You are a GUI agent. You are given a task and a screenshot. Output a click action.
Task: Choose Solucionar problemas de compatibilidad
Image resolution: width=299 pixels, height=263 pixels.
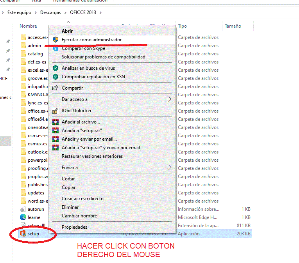pyautogui.click(x=103, y=57)
